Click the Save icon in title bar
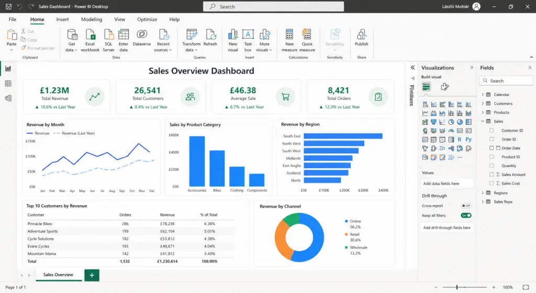The height and width of the screenshot is (293, 536). click(8, 6)
